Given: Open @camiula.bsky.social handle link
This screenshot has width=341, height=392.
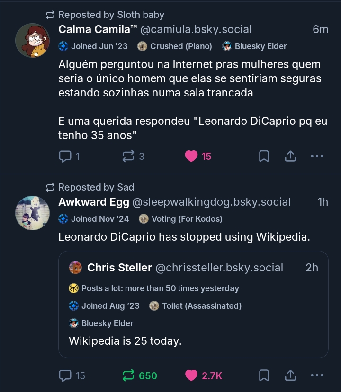Looking at the screenshot, I should [196, 29].
